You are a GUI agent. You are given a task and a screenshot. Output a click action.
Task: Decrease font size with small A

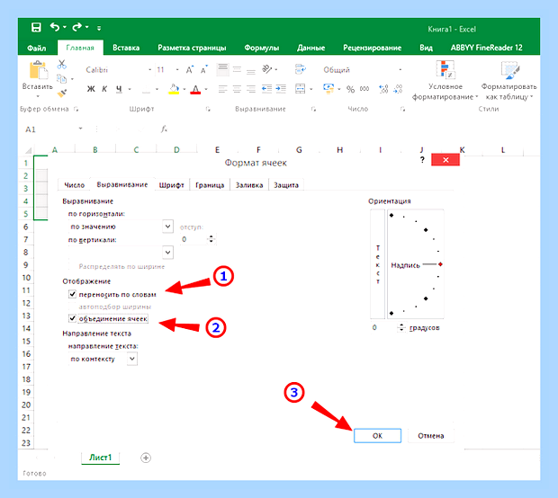coord(204,69)
